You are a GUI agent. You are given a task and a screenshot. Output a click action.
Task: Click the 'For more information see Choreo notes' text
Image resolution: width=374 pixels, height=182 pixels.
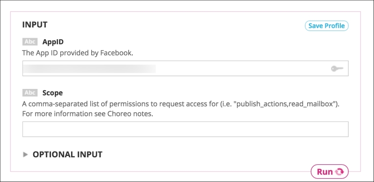pyautogui.click(x=87, y=114)
